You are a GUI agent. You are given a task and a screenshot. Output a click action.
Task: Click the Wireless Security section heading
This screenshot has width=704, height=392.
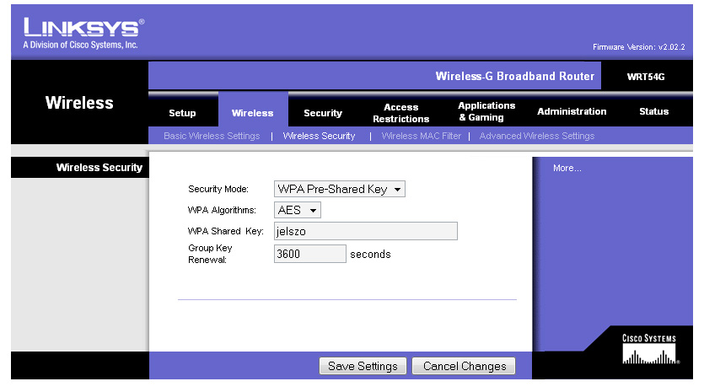(99, 168)
